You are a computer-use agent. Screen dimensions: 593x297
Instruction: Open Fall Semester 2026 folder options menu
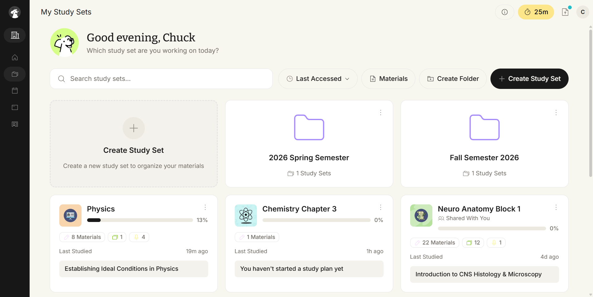[556, 113]
